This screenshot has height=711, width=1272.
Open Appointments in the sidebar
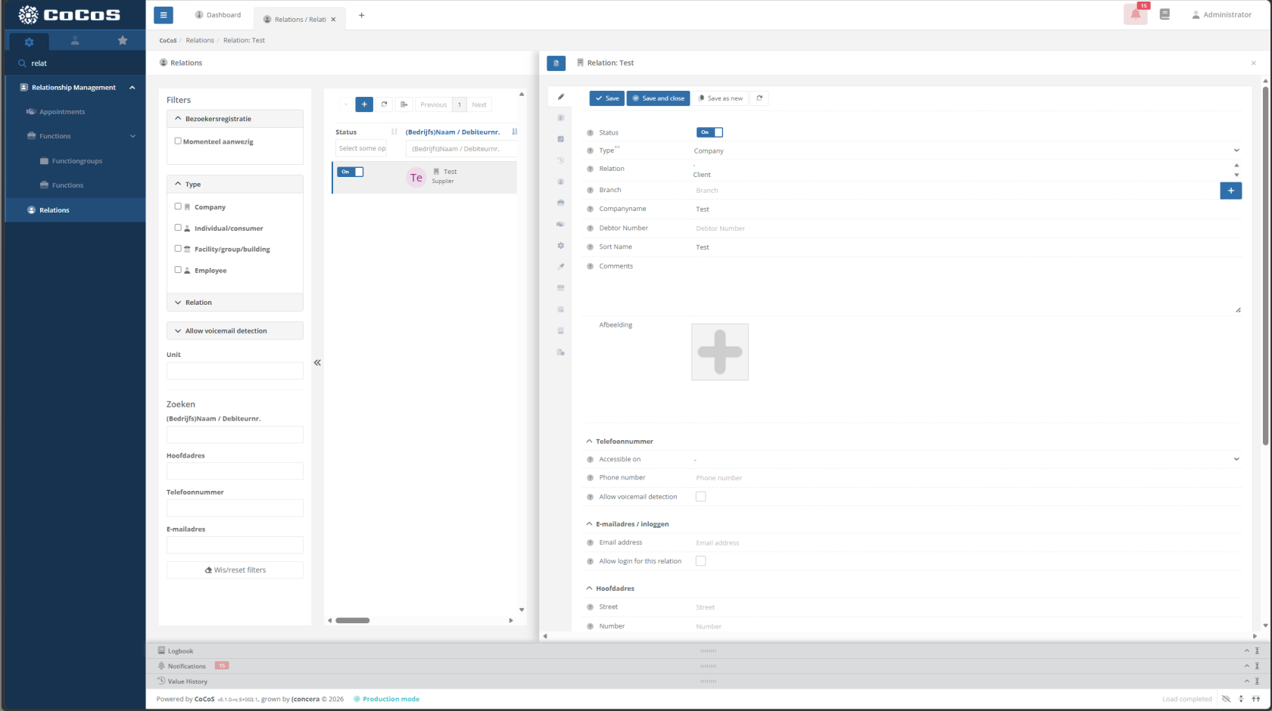click(62, 112)
